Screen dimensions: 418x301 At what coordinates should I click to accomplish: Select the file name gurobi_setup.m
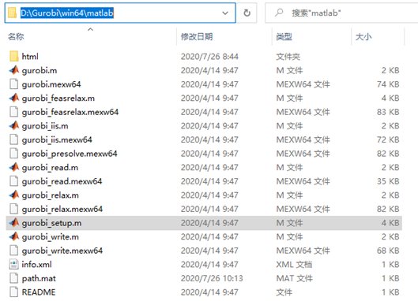pyautogui.click(x=51, y=222)
